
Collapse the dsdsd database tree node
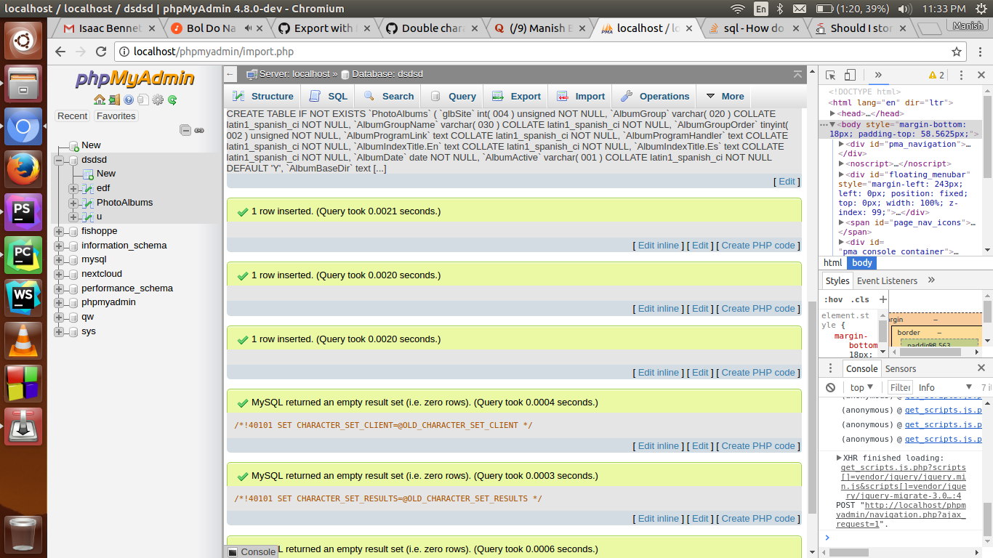click(59, 159)
